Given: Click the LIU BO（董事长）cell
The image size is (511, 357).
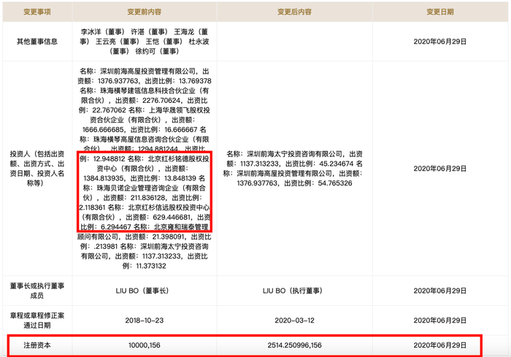Looking at the screenshot, I should (142, 291).
